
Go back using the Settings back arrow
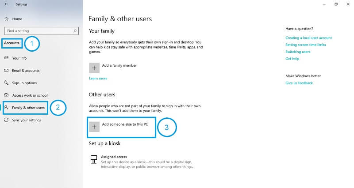tap(6, 4)
